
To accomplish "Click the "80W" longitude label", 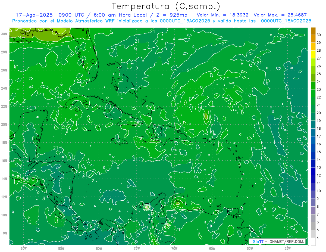I will click(99, 248).
